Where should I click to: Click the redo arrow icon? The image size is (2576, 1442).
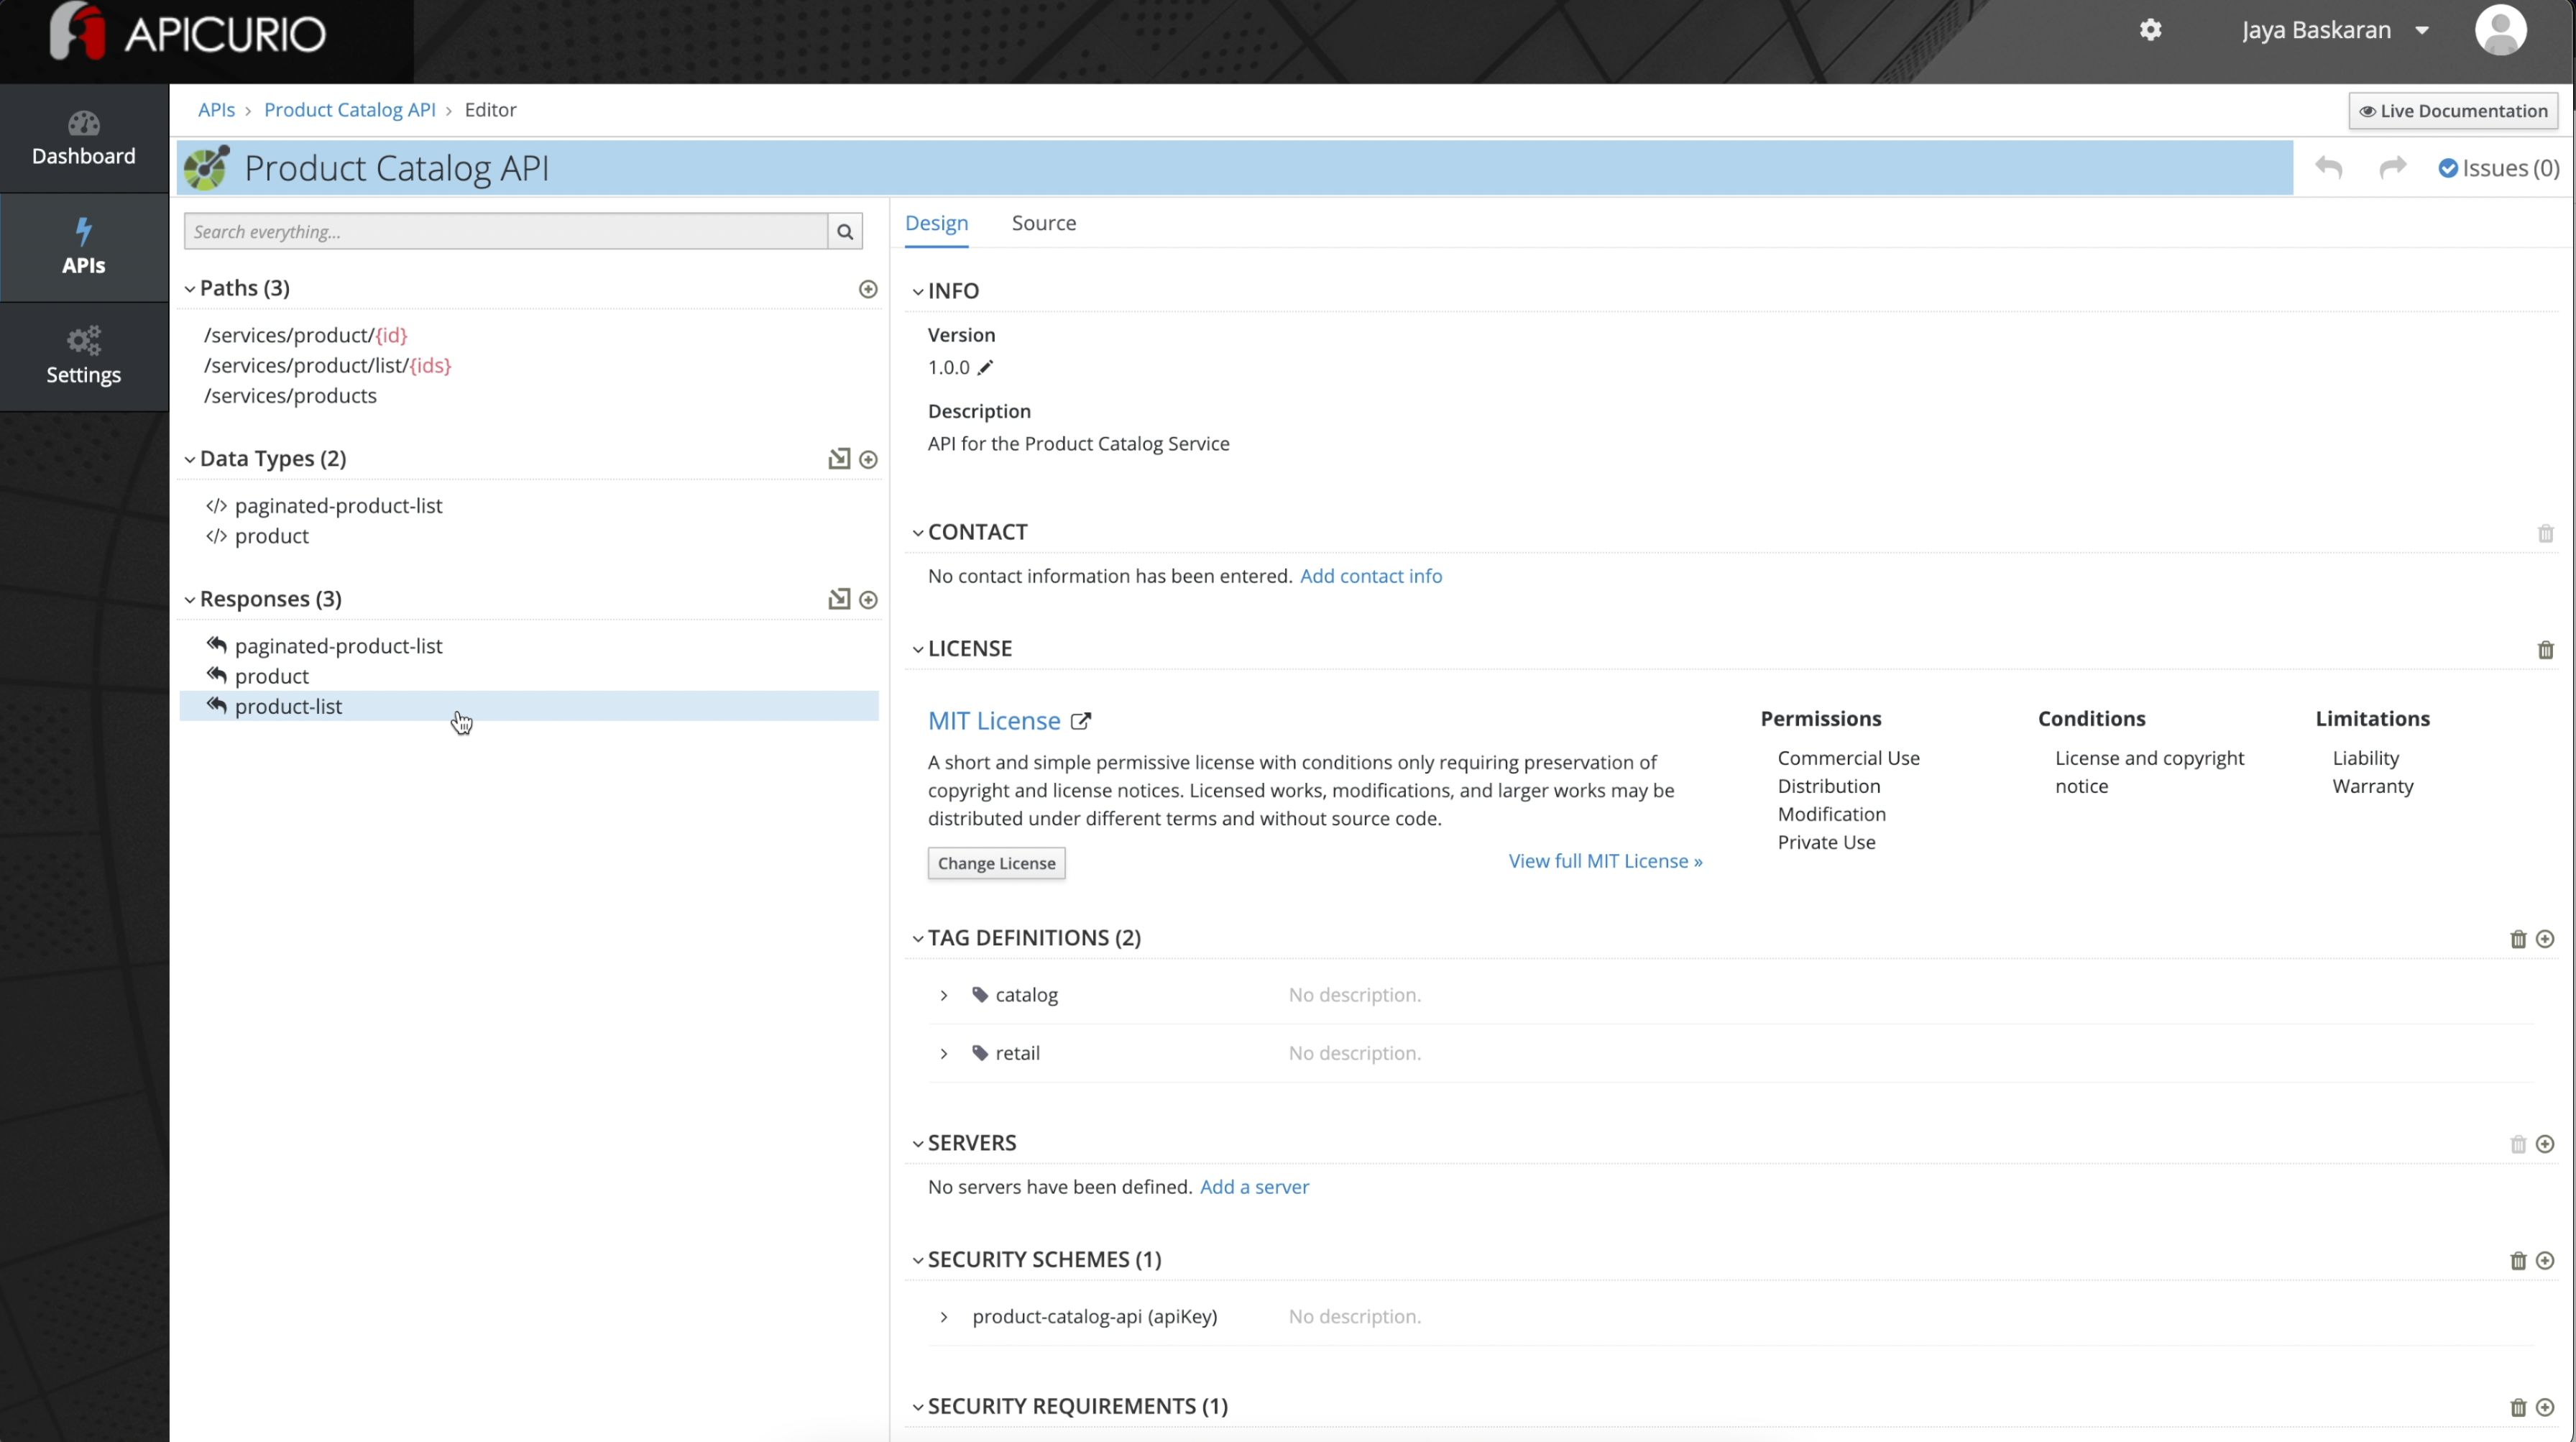(x=2392, y=167)
